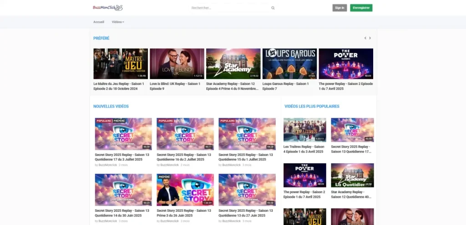The height and width of the screenshot is (225, 466).
Task: Open Le Maître du Jeu thumbnail
Action: 120,64
